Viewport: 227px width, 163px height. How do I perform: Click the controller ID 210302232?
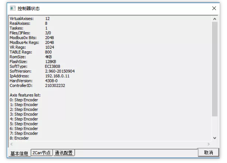pyautogui.click(x=55, y=86)
